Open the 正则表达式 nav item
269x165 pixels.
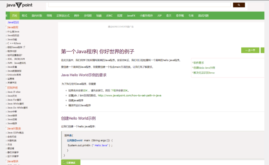click(x=63, y=15)
